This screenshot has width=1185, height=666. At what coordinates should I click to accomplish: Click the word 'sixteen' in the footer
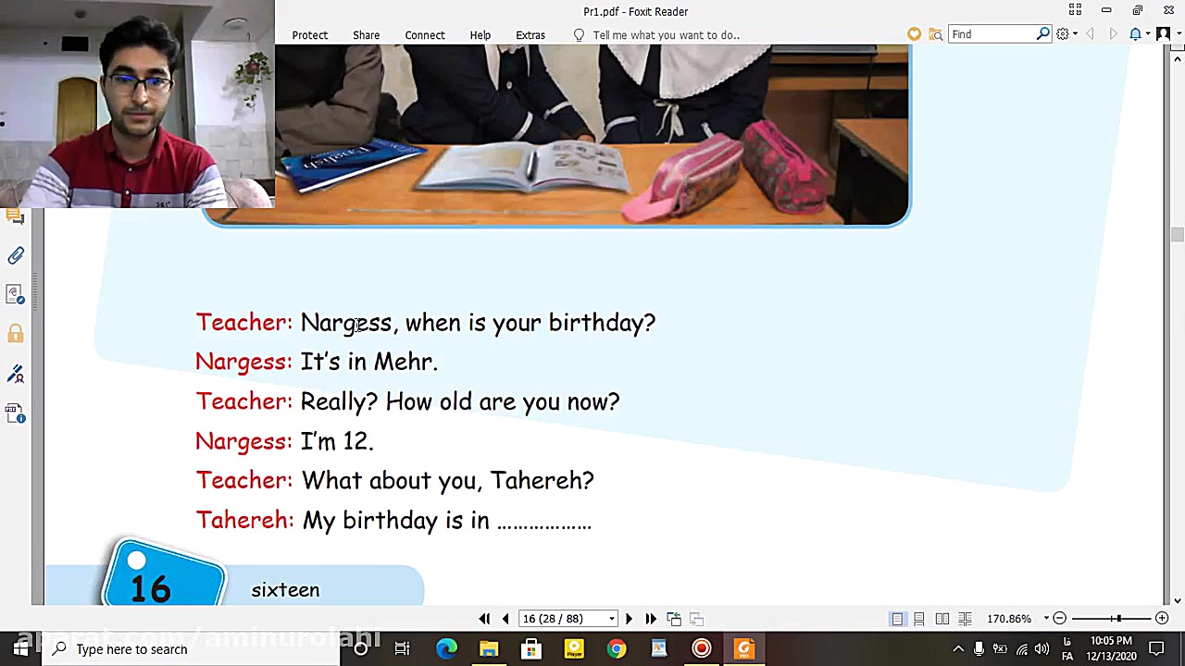285,590
